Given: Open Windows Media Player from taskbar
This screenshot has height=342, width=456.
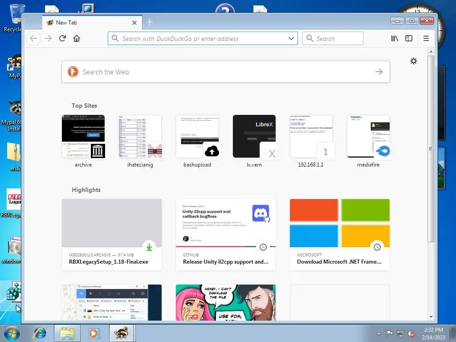Looking at the screenshot, I should [94, 333].
